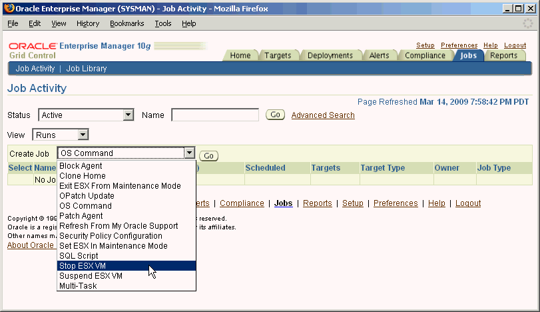This screenshot has height=312, width=540.
Task: Click the footer Help link
Action: [x=436, y=203]
